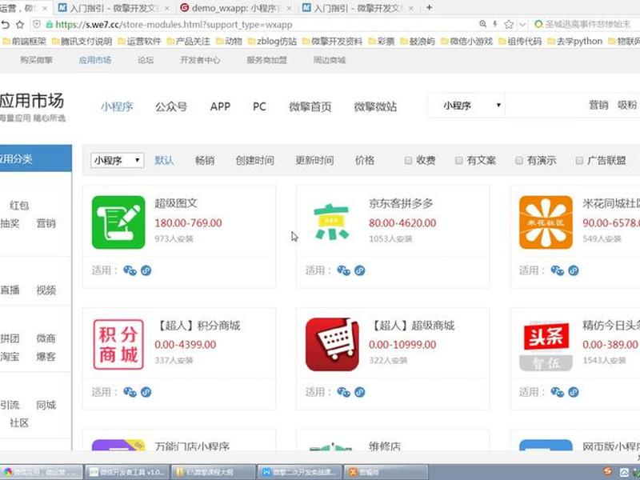Click the lightning speed-mode icon in address bar
This screenshot has width=640, height=480.
point(495,24)
